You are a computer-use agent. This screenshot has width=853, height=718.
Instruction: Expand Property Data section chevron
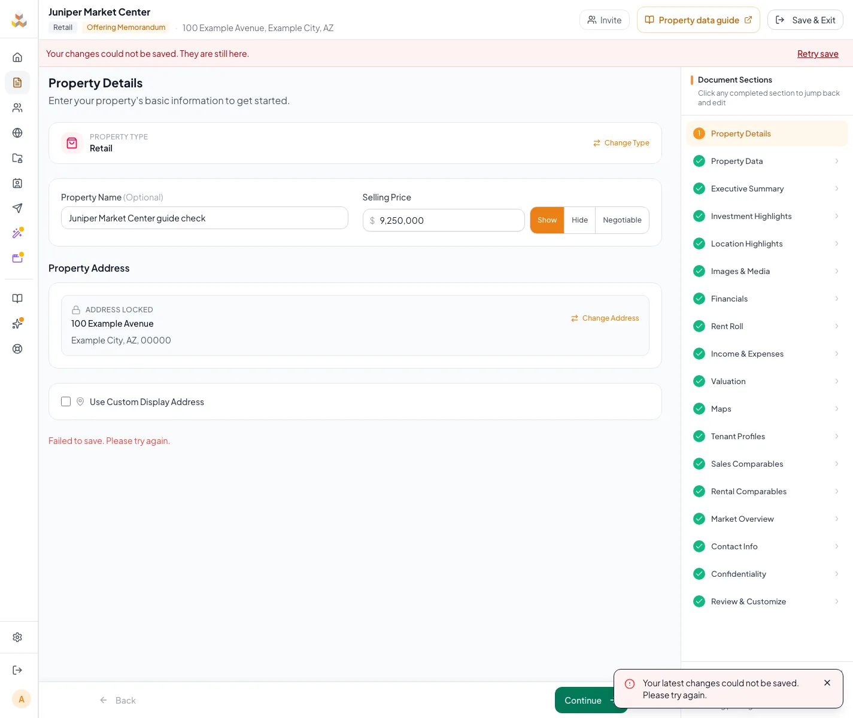coord(836,161)
